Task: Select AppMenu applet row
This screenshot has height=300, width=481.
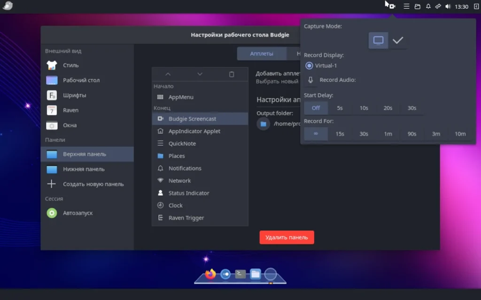Action: [x=200, y=97]
